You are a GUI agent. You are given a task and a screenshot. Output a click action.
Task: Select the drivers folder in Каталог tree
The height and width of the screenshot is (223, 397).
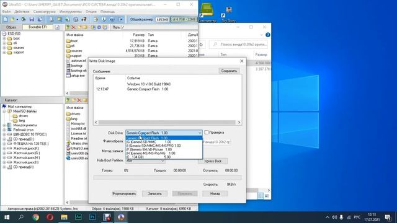(x=24, y=116)
